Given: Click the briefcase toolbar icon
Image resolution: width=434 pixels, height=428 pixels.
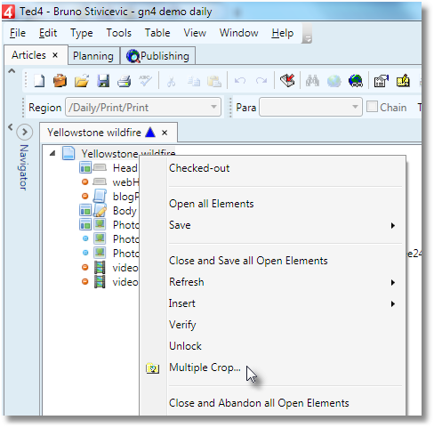Looking at the screenshot, I should coord(60,81).
